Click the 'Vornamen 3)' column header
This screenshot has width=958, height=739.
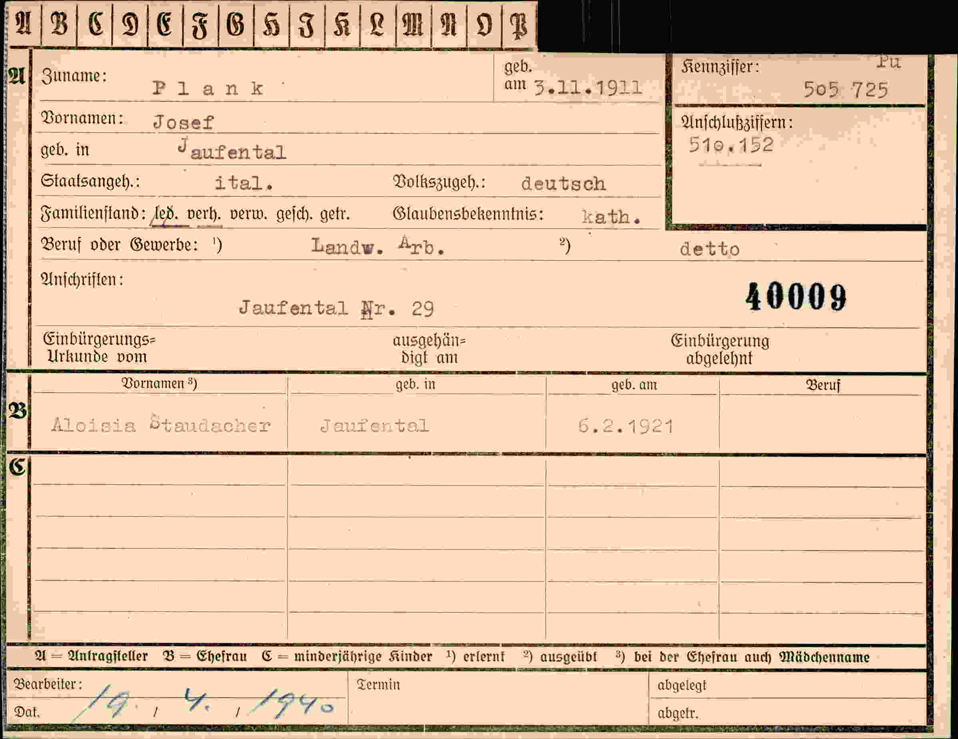tap(159, 383)
